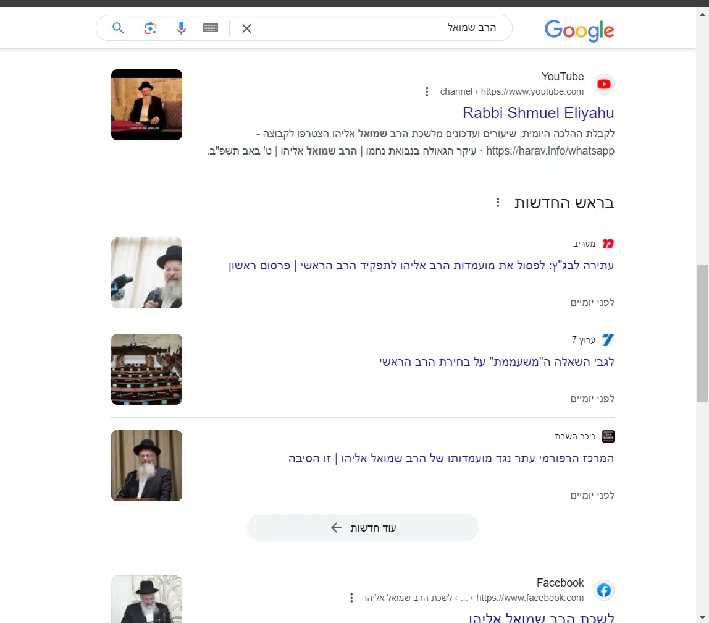709x623 pixels.
Task: Open Maariv article about Bagatz petition
Action: [x=421, y=266]
